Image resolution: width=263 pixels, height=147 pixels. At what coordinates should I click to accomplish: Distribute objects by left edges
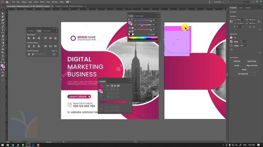point(46,46)
